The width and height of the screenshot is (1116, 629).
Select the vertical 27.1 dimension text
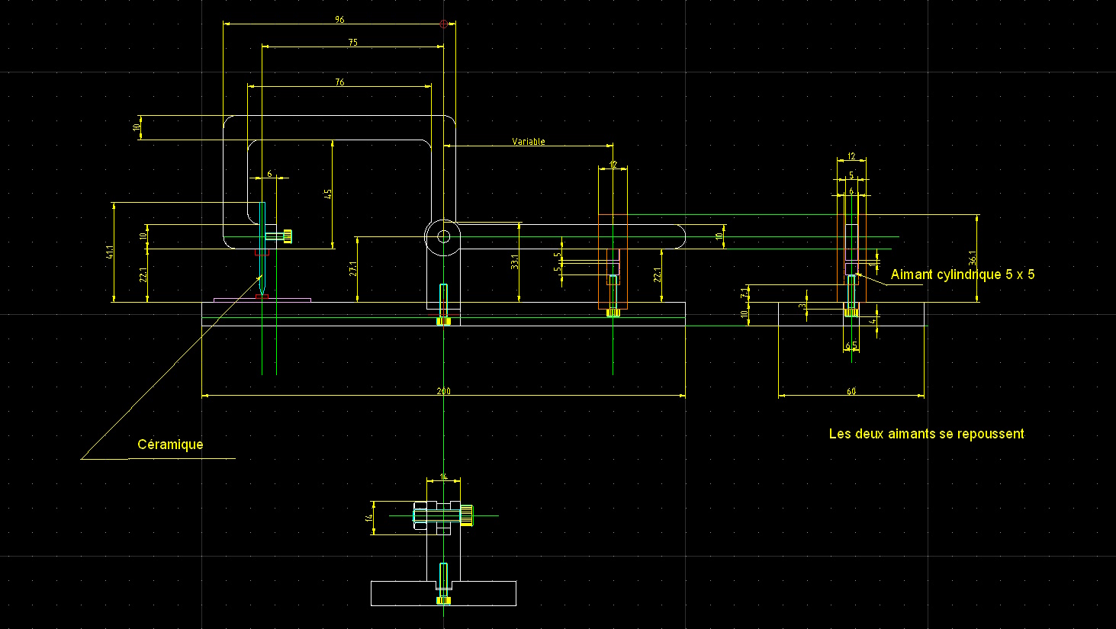pos(353,269)
